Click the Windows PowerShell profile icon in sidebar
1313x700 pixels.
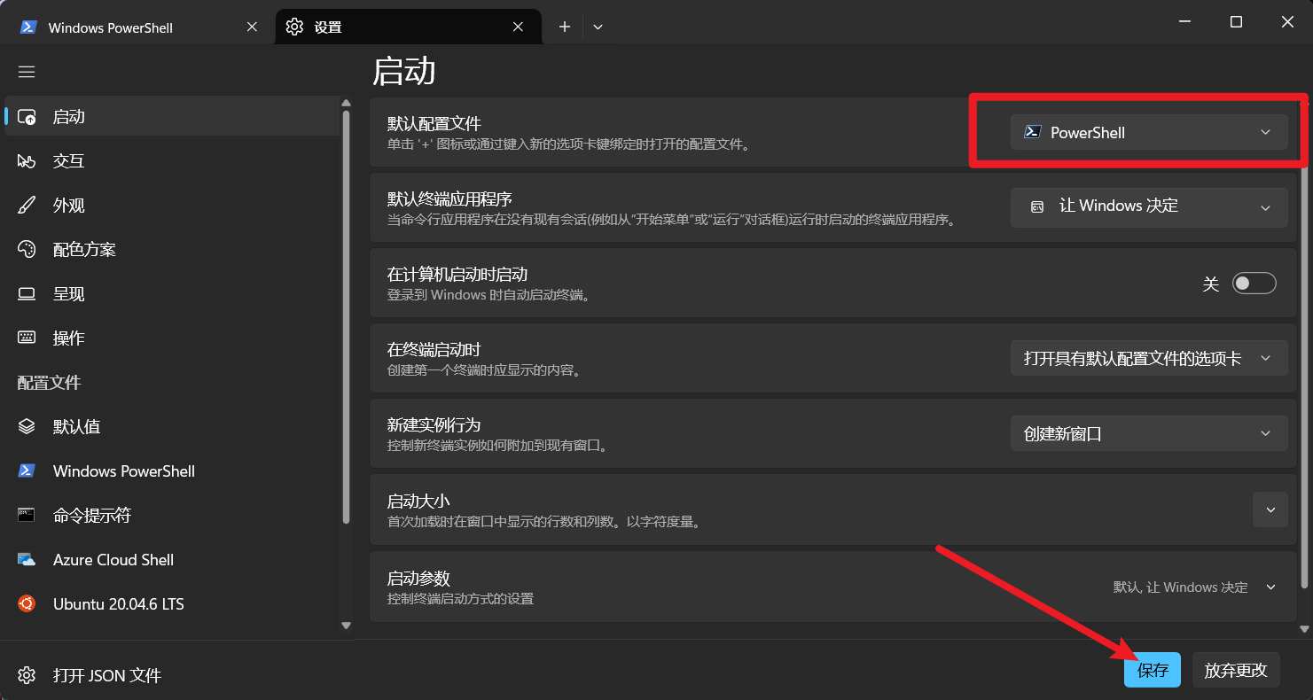click(x=27, y=471)
